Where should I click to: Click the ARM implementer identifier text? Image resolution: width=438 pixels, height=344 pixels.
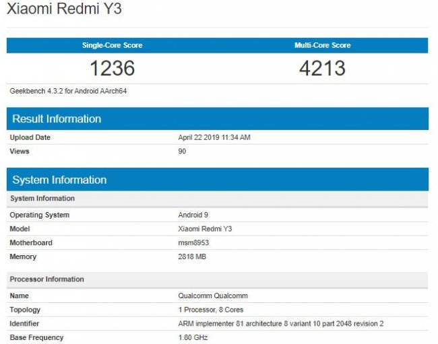pos(282,324)
